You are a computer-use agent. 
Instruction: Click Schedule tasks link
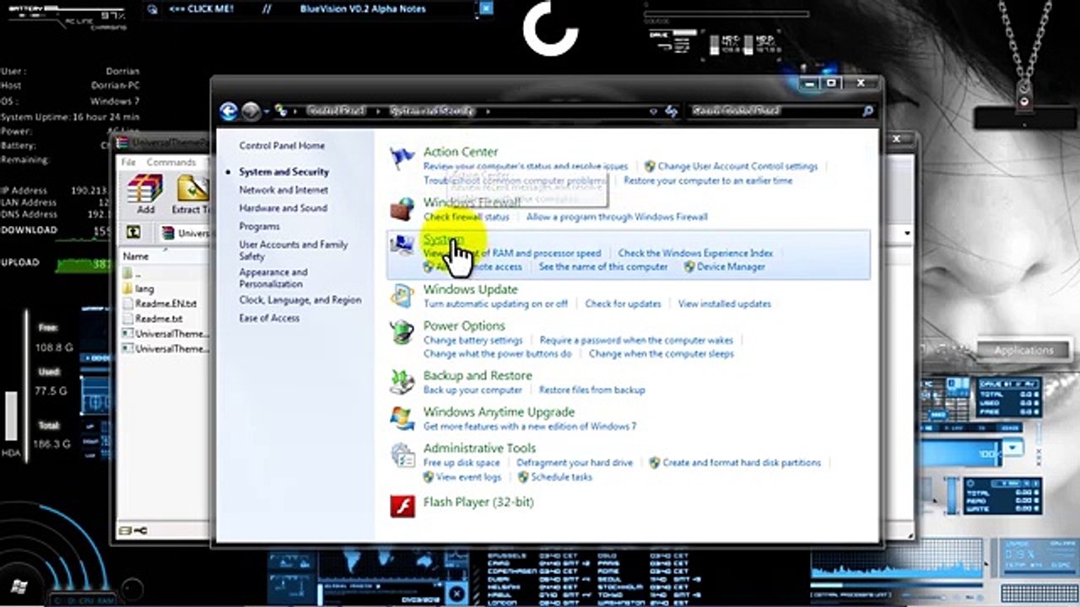[x=561, y=477]
